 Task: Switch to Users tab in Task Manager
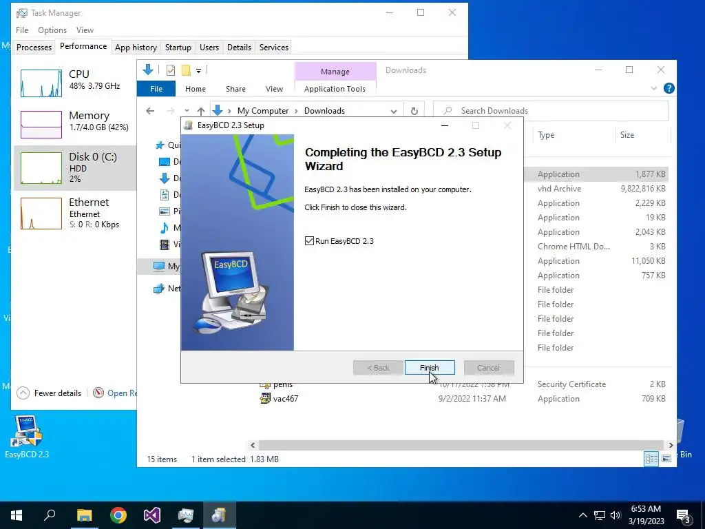click(x=209, y=48)
